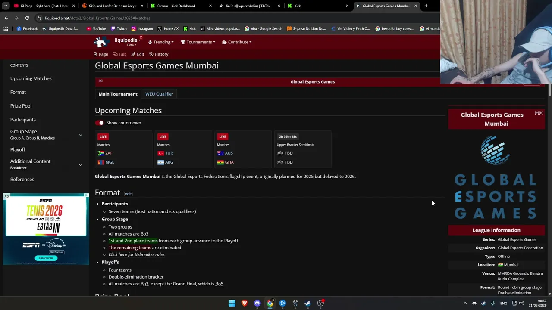Open 'Click here for tiebreaker rules' link

pos(136,254)
